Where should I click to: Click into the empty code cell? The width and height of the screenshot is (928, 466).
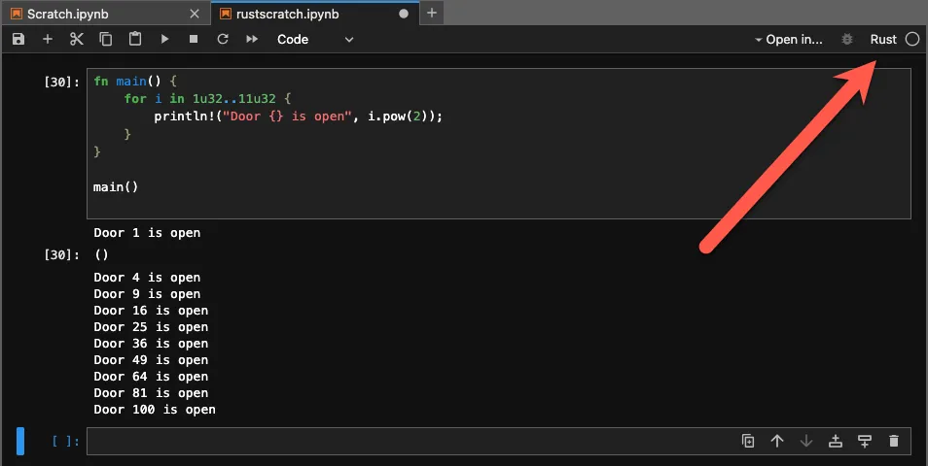(409, 441)
